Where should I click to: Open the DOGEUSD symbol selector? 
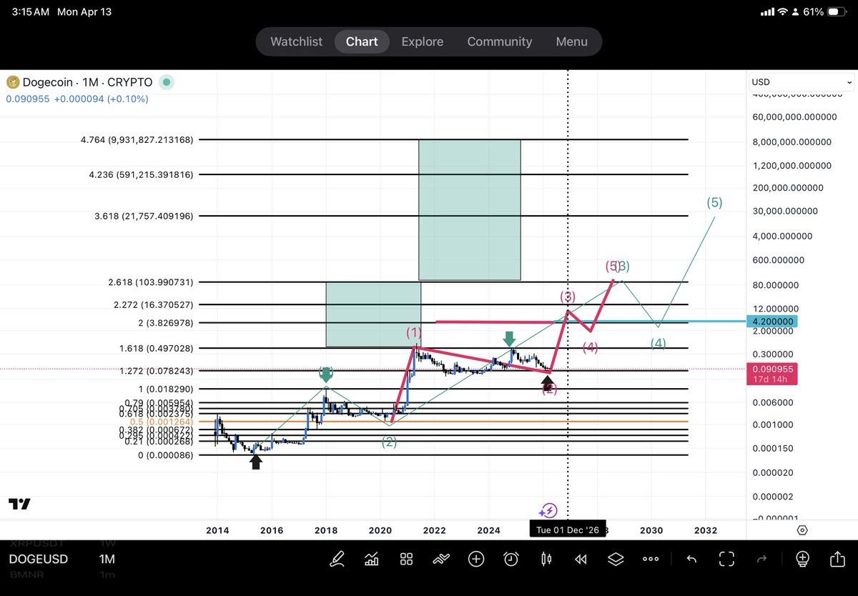click(x=39, y=560)
